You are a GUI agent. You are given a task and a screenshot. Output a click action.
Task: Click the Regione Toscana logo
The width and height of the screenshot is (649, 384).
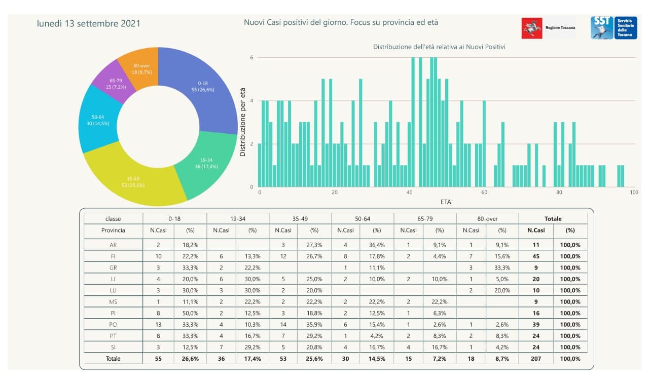click(x=549, y=28)
